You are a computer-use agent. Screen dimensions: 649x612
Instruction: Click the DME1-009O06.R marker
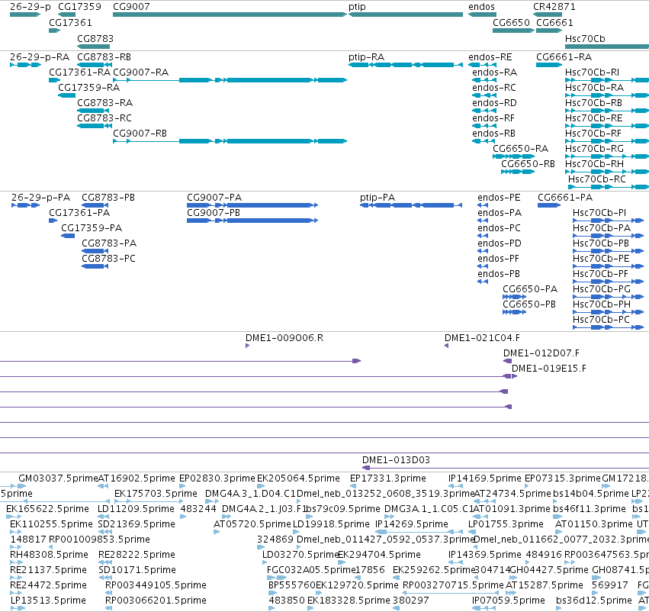coord(248,346)
